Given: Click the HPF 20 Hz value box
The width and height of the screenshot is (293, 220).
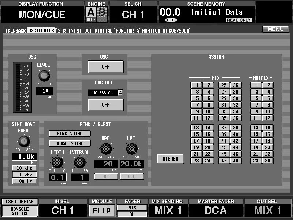Looking at the screenshot, I should tap(106, 164).
